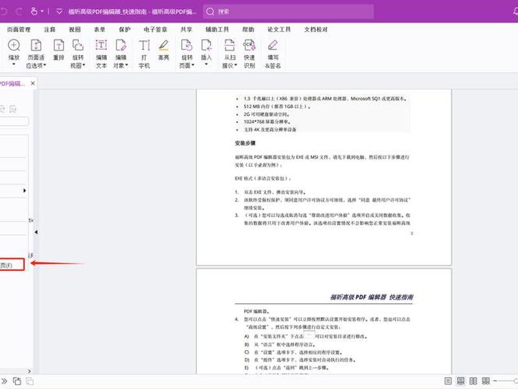Open the submenu arrow in left panel
Image resolution: width=518 pixels, height=389 pixels.
[25, 191]
